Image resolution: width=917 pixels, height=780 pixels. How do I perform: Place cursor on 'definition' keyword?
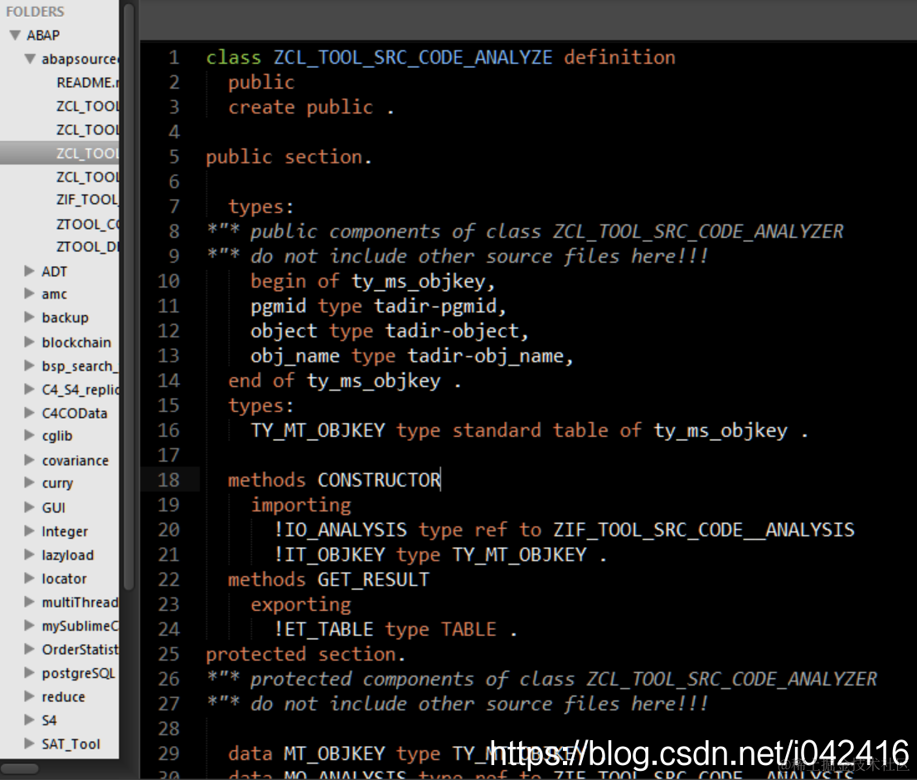click(619, 57)
